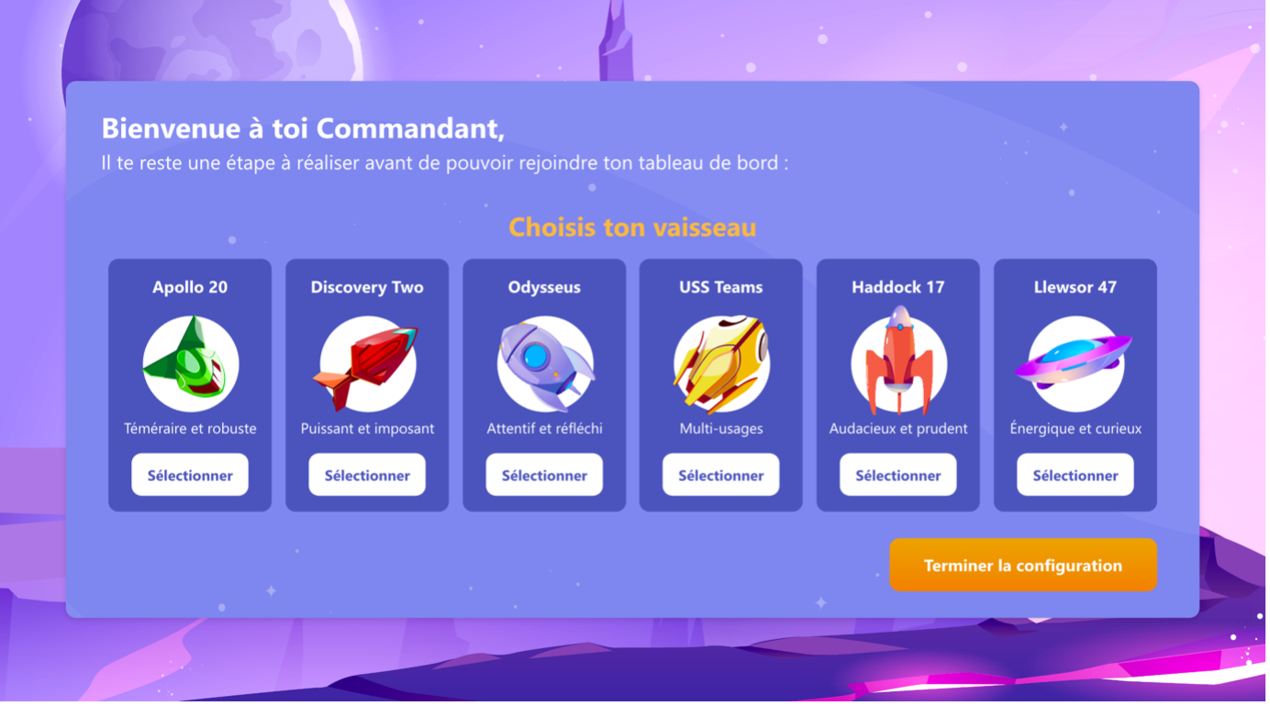Click the Discovery Two card title

(367, 287)
